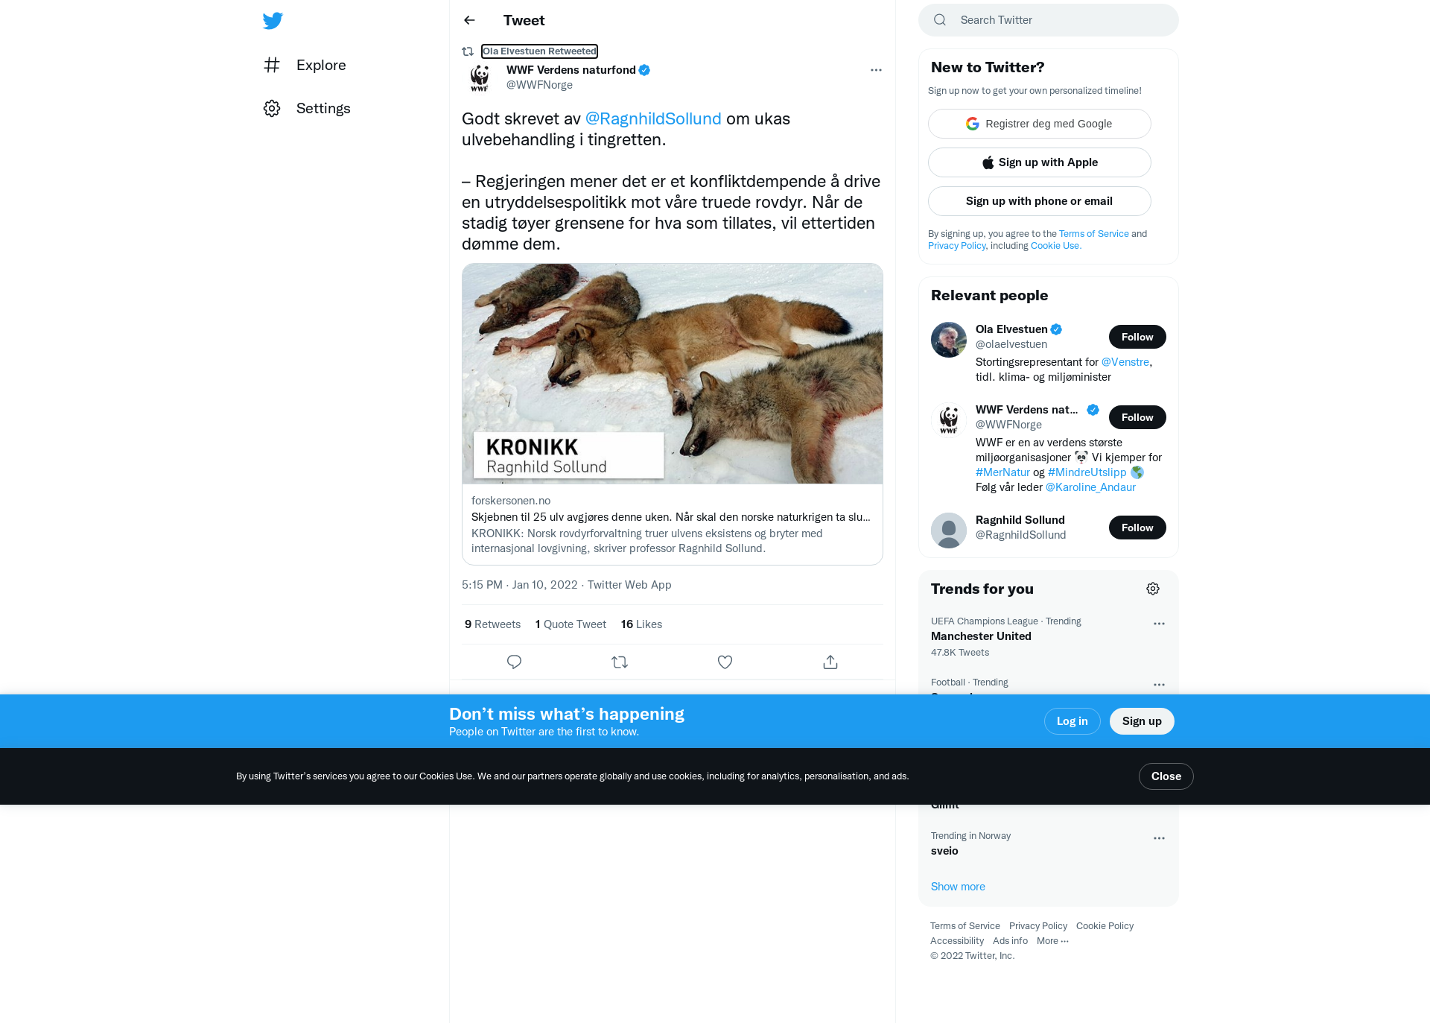Open the tweet's more options menu
This screenshot has width=1430, height=1023.
(876, 70)
